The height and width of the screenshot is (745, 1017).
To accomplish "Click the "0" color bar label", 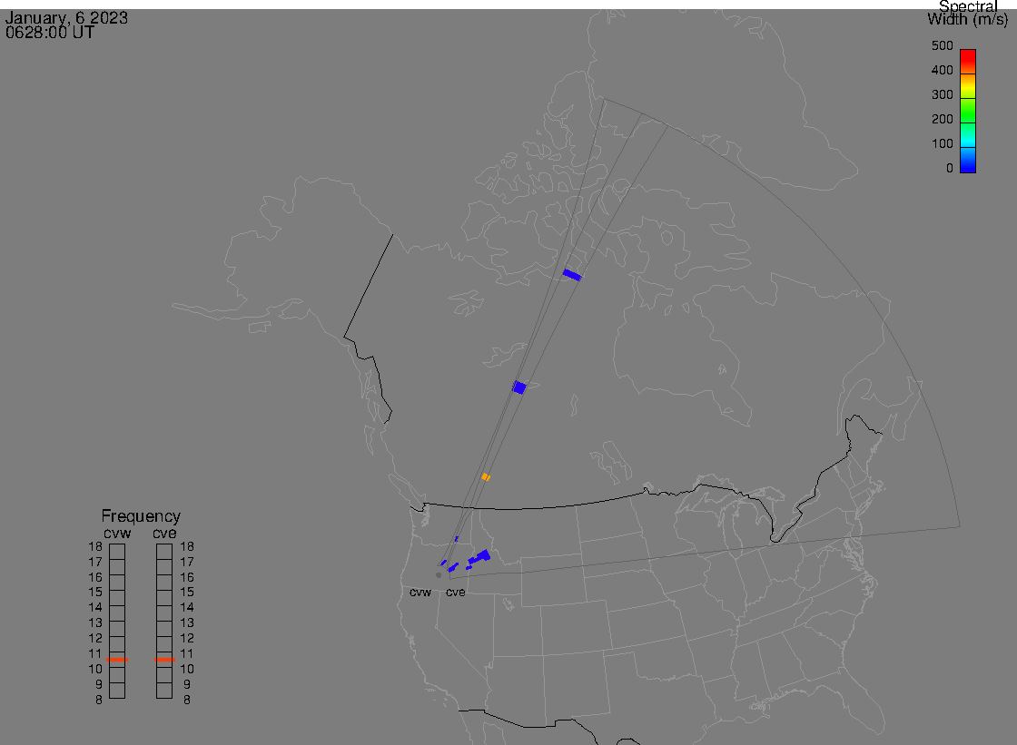I will point(950,169).
